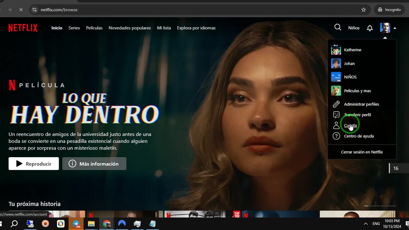Open the computer monitor taskbar icon
The image size is (409, 230).
click(30, 224)
